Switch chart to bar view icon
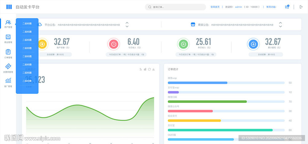This screenshot has height=144, width=308. pyautogui.click(x=145, y=69)
